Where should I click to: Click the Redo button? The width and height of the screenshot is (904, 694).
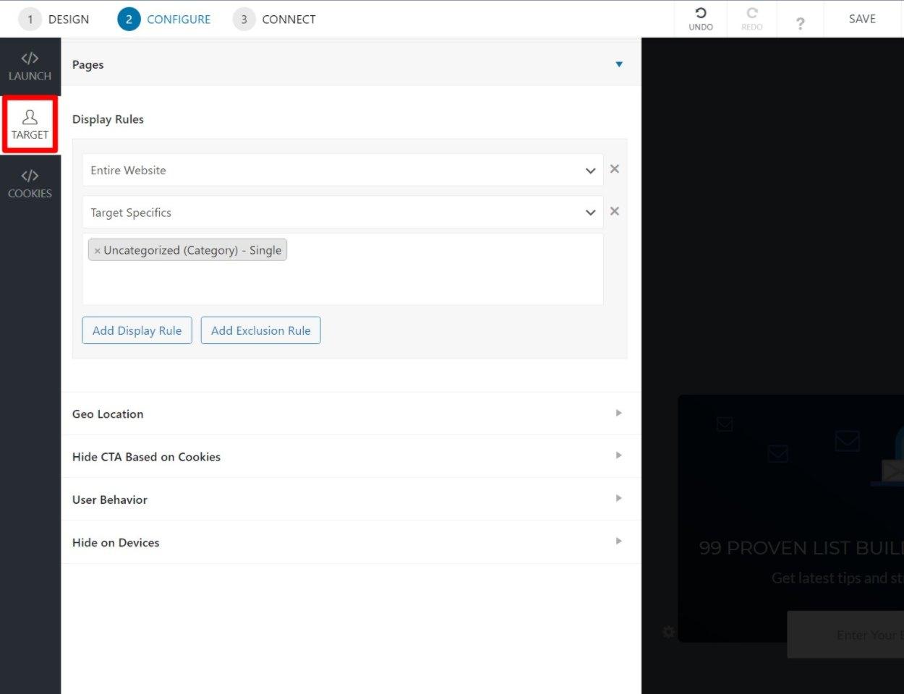coord(751,19)
